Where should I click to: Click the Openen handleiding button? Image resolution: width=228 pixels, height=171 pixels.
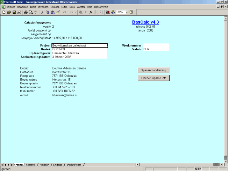[x=153, y=70]
